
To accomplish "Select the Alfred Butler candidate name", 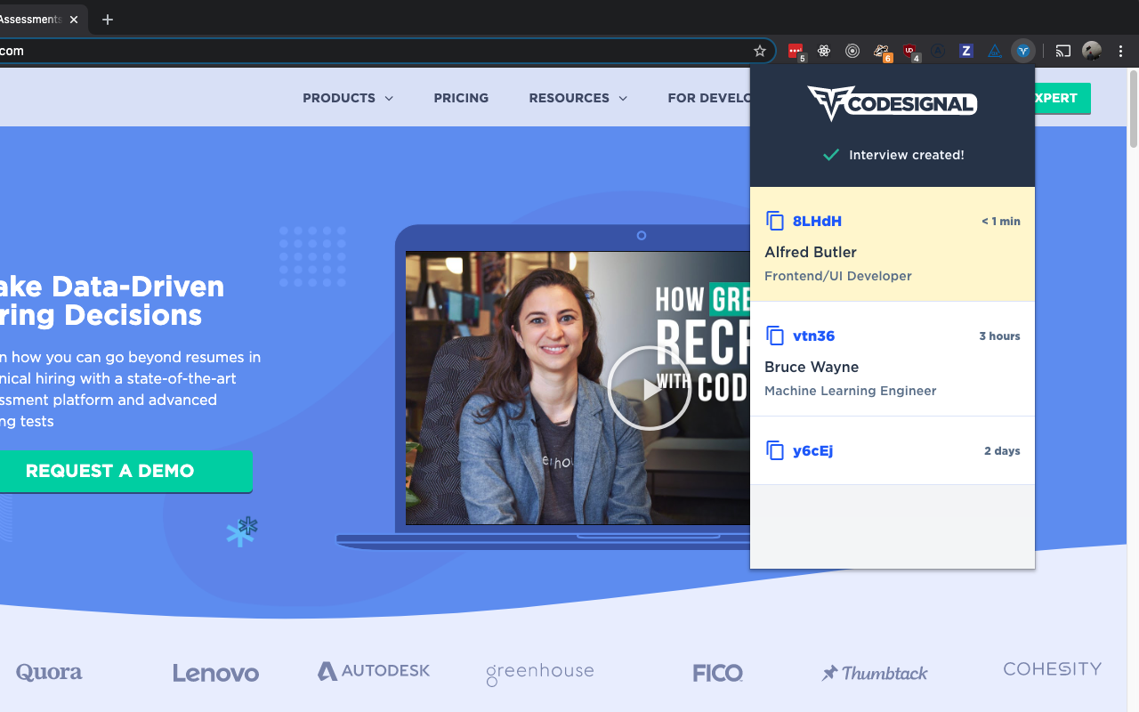I will click(811, 252).
